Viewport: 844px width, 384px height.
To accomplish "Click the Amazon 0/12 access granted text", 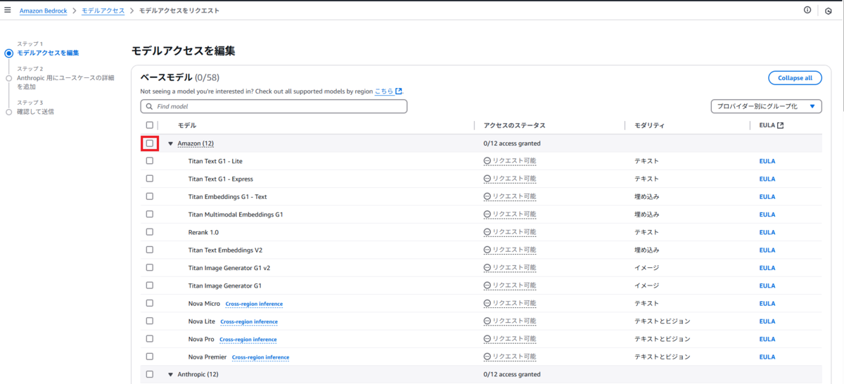I will click(x=511, y=143).
